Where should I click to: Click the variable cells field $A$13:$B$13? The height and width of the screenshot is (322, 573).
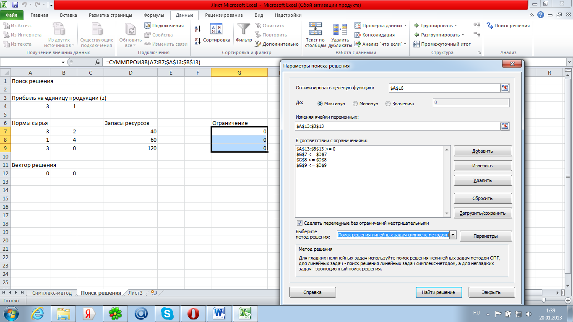coord(398,126)
